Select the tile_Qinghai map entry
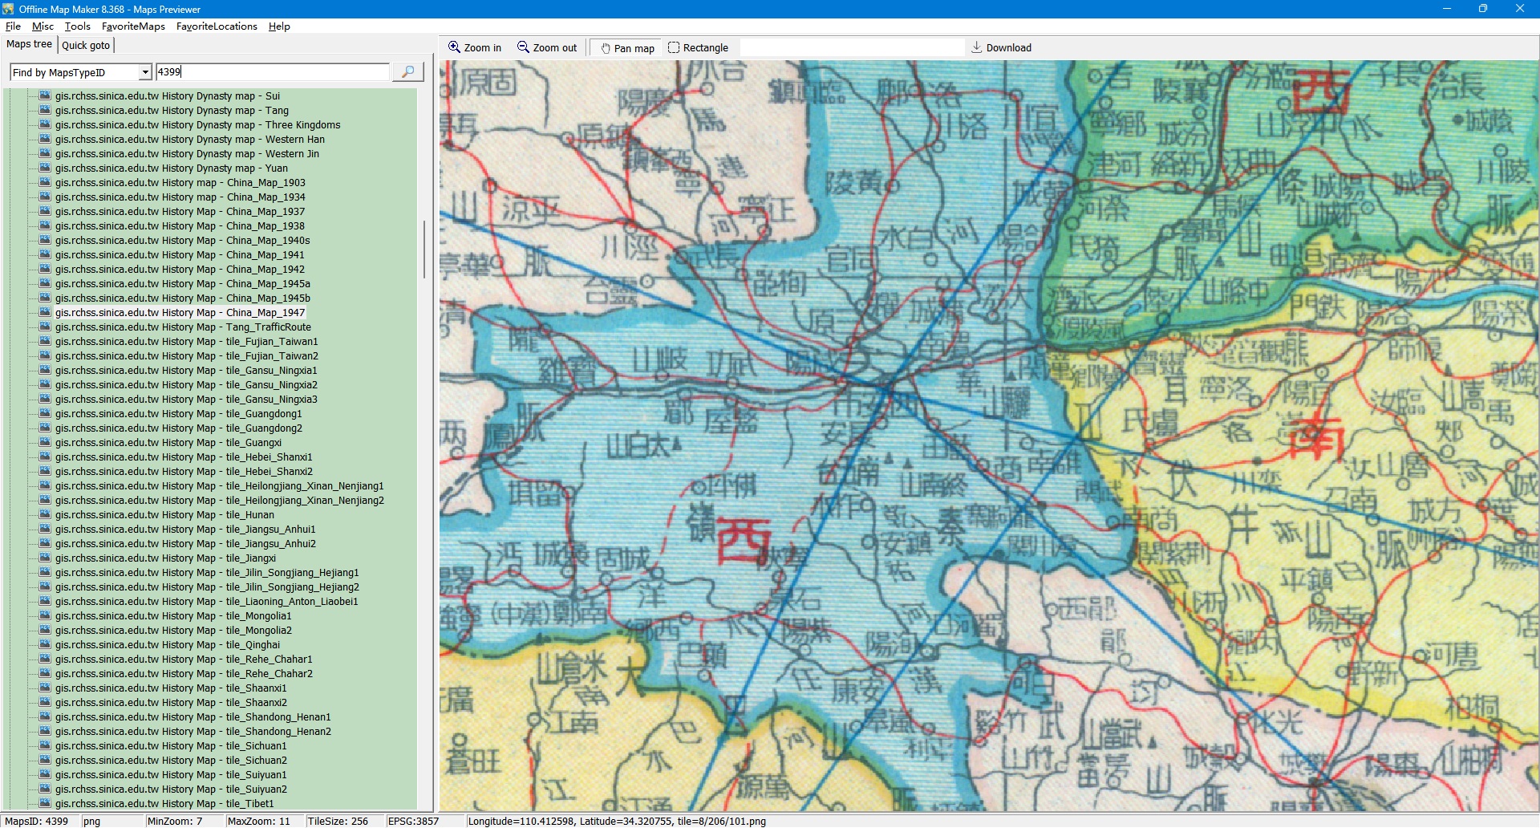Image resolution: width=1540 pixels, height=828 pixels. (x=168, y=645)
